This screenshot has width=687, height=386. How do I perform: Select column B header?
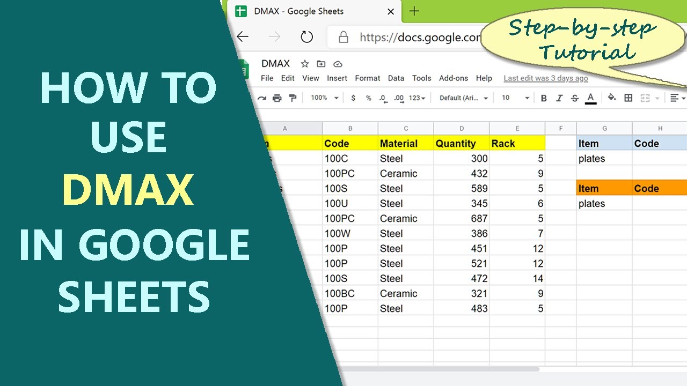[350, 129]
